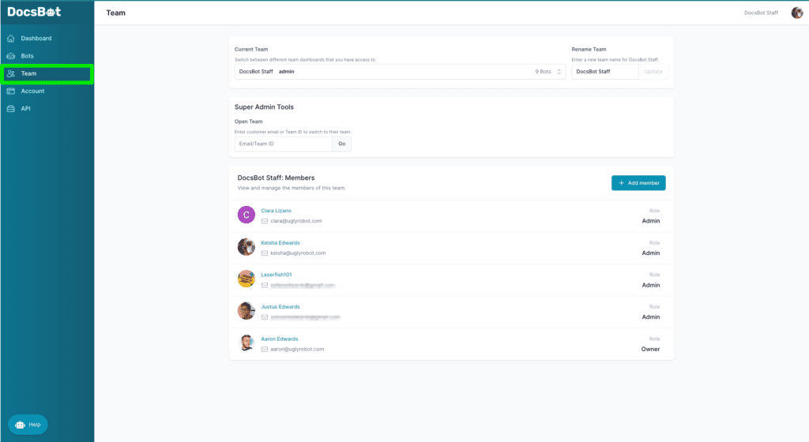This screenshot has width=809, height=442.
Task: Click the user profile avatar at top right
Action: click(796, 13)
